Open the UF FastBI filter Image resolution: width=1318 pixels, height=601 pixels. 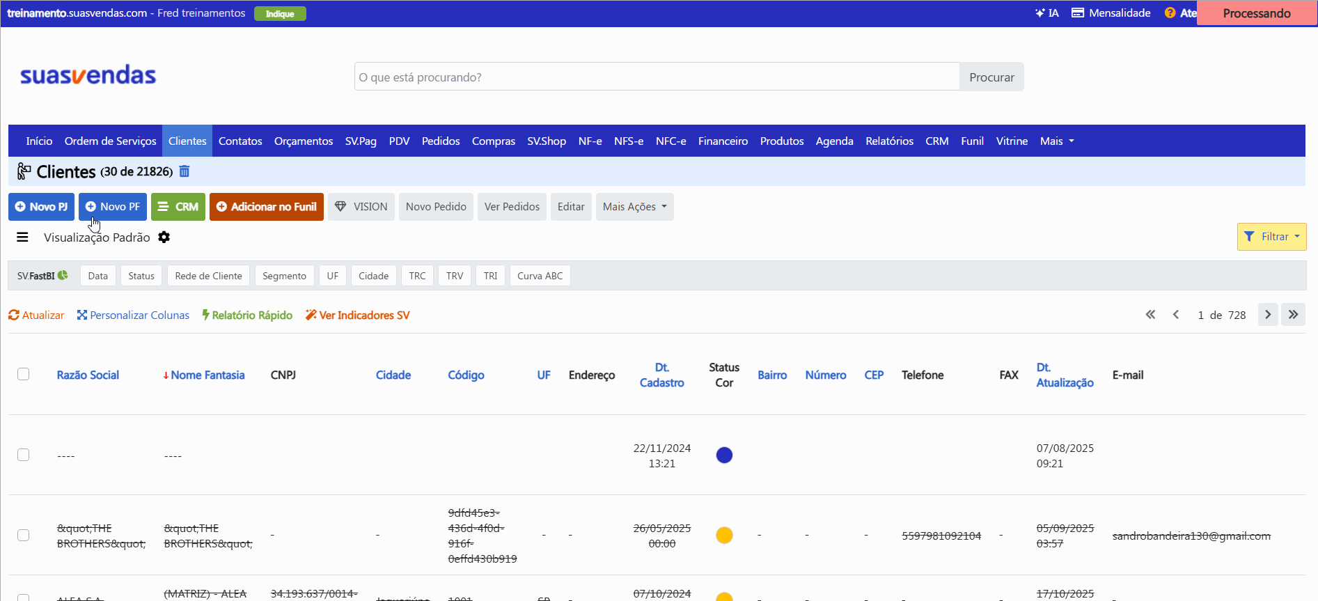point(333,276)
